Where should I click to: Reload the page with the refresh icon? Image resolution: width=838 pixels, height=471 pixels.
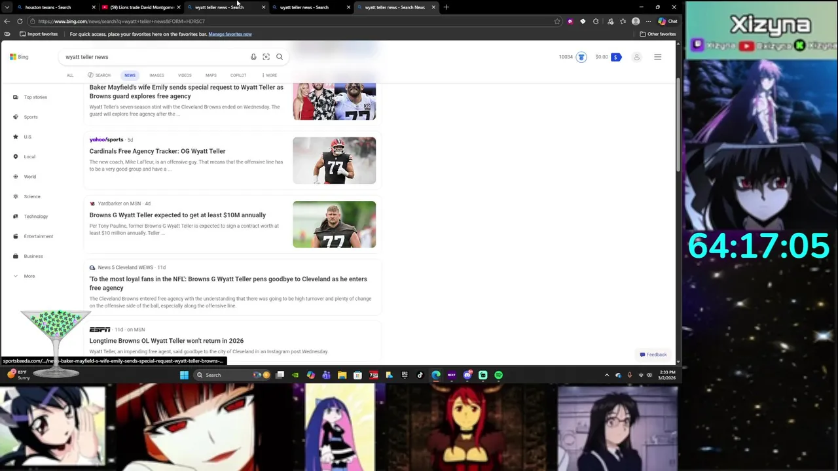[x=20, y=21]
